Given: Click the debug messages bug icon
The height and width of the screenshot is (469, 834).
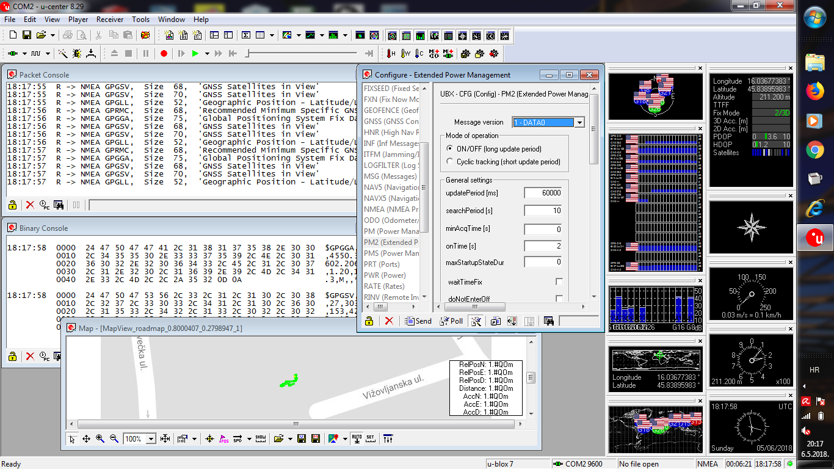Looking at the screenshot, I should point(77,54).
